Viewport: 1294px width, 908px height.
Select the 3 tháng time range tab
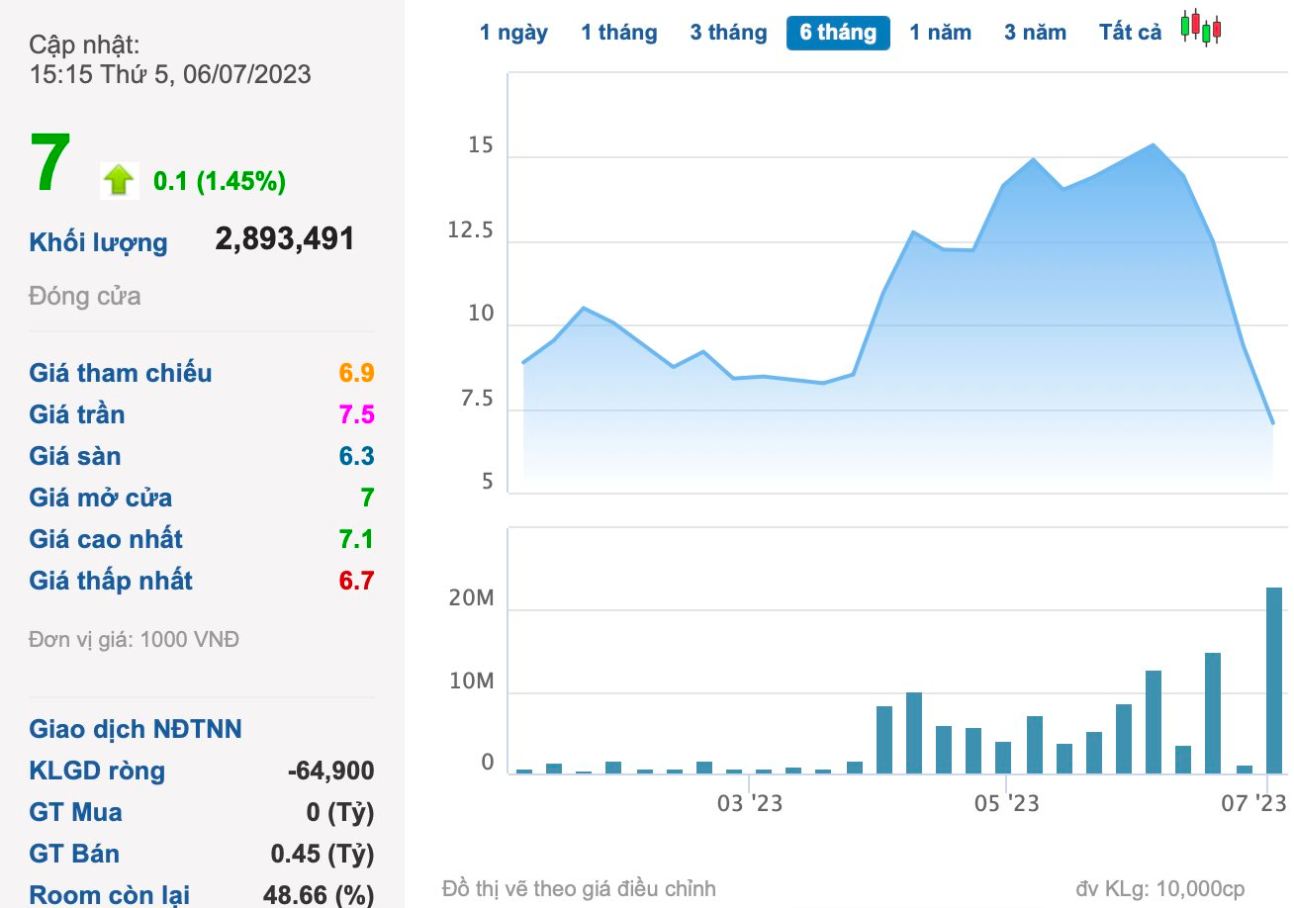(x=728, y=33)
